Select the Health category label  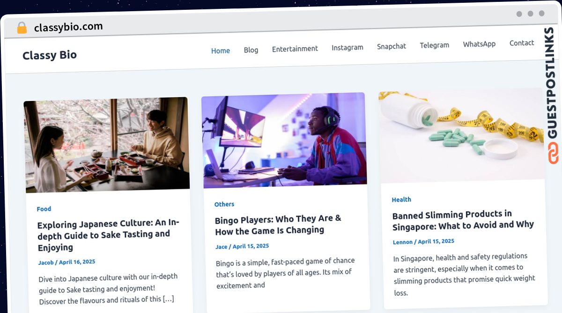[401, 199]
